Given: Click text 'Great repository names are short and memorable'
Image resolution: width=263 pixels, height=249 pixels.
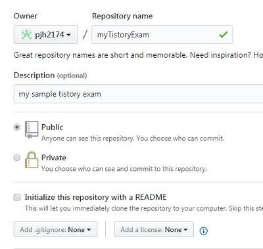Looking at the screenshot, I should click(100, 55).
